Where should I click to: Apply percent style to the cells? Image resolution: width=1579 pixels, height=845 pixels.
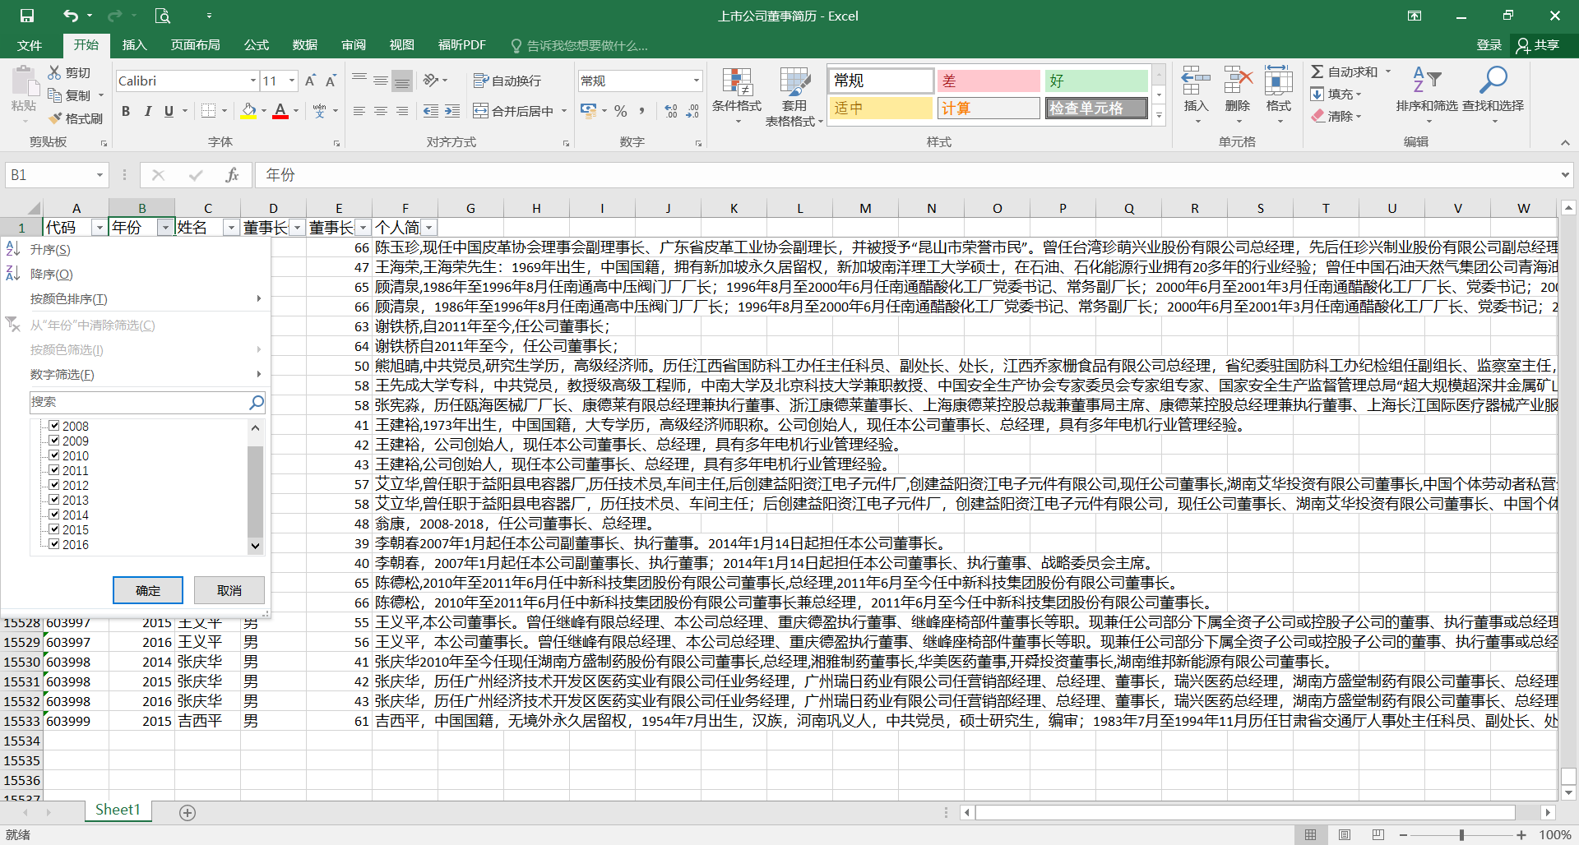coord(621,111)
